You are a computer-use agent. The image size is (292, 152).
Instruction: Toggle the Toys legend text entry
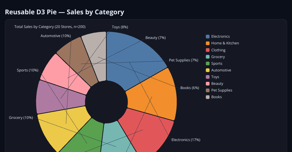coord(216,77)
